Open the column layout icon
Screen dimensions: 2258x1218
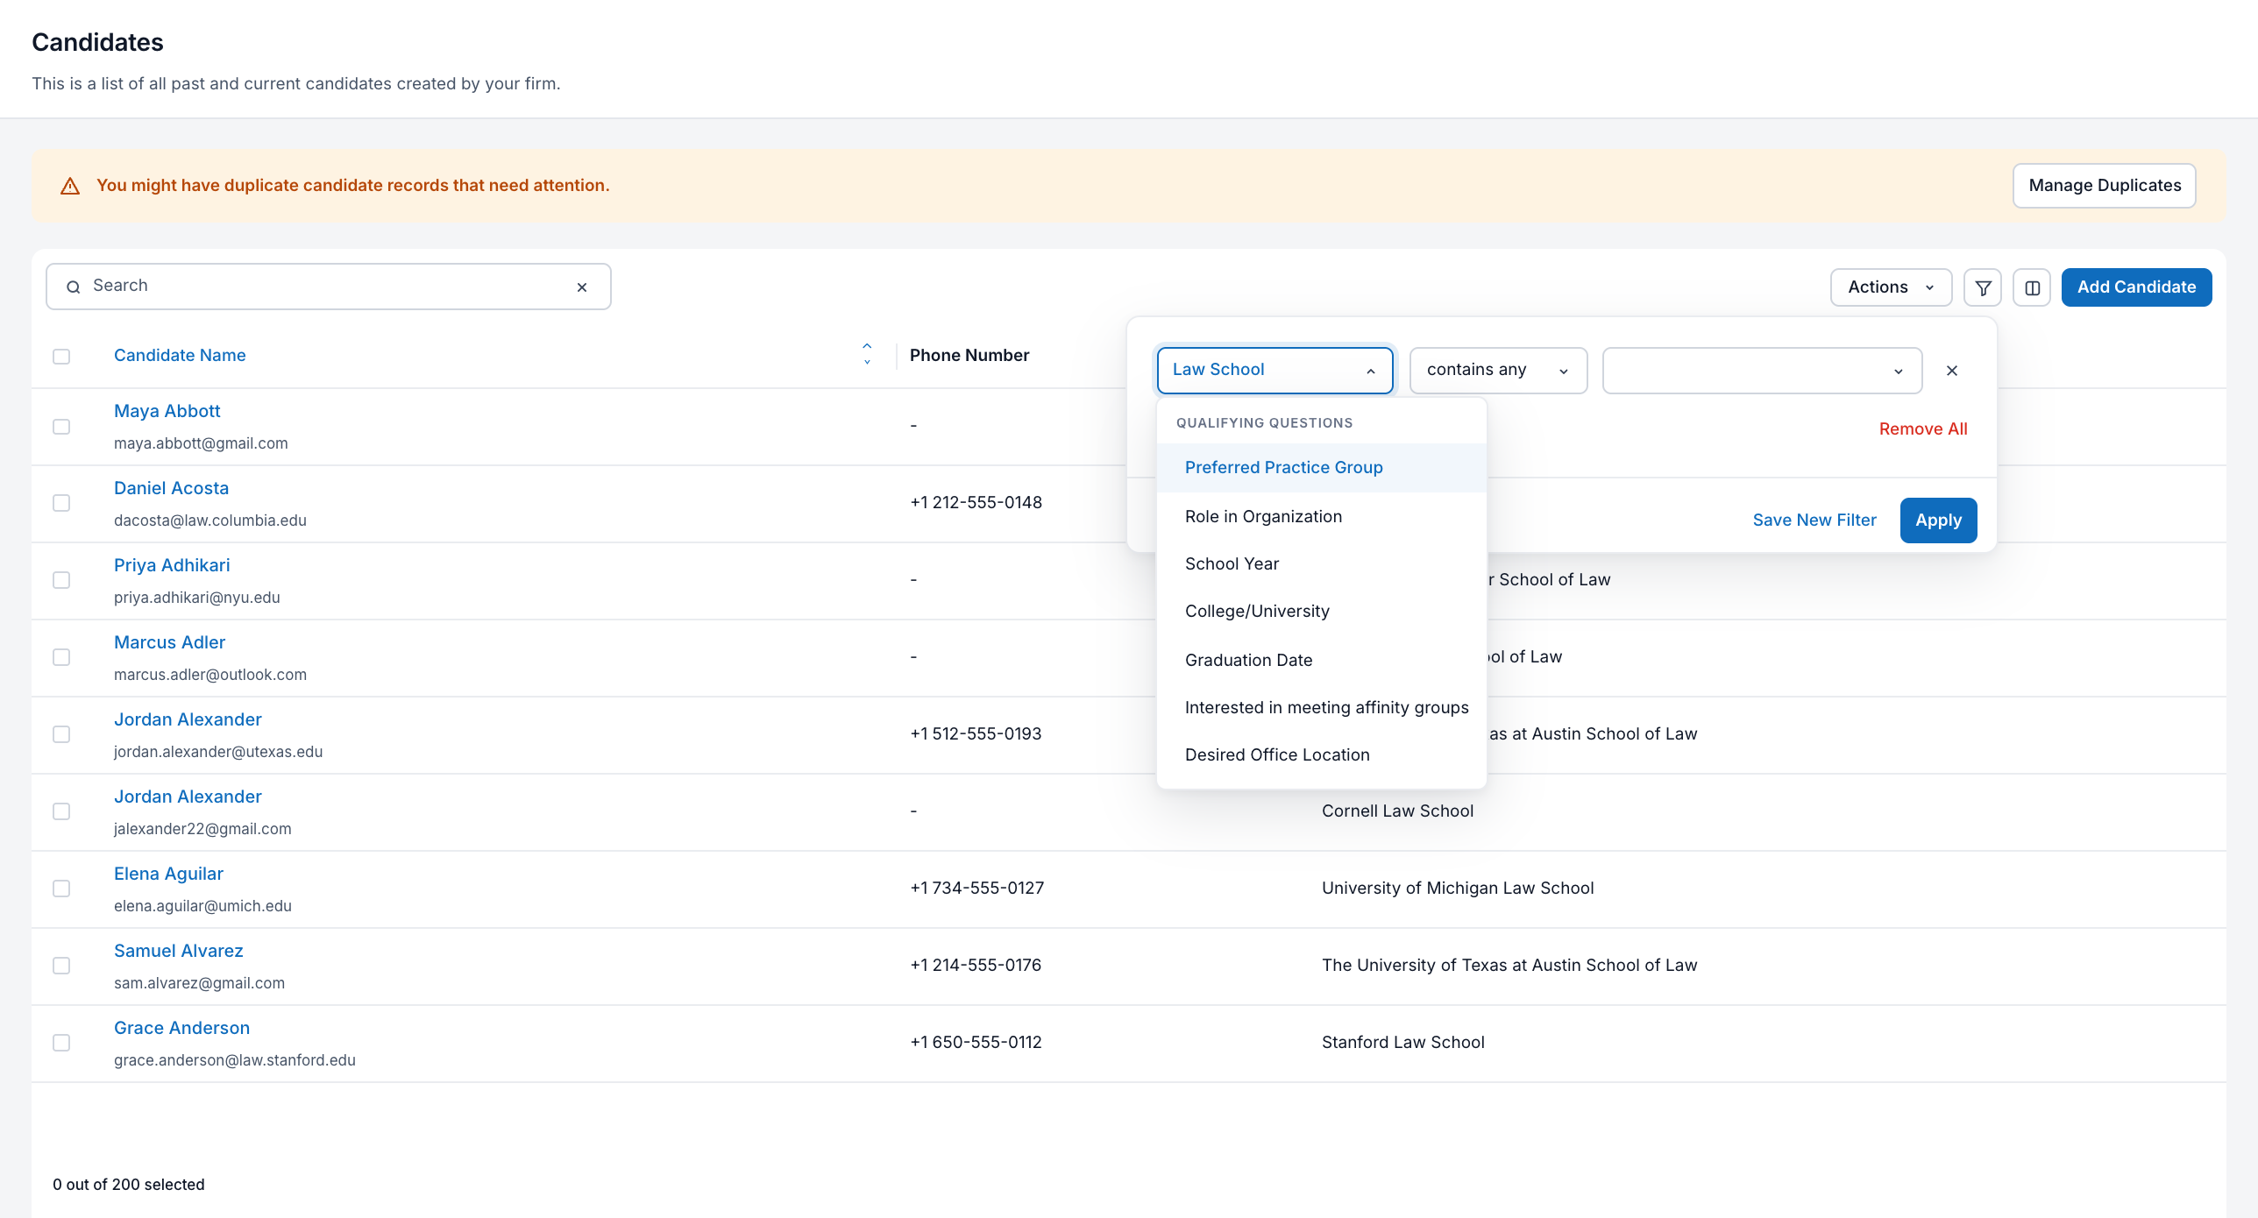coord(2032,287)
